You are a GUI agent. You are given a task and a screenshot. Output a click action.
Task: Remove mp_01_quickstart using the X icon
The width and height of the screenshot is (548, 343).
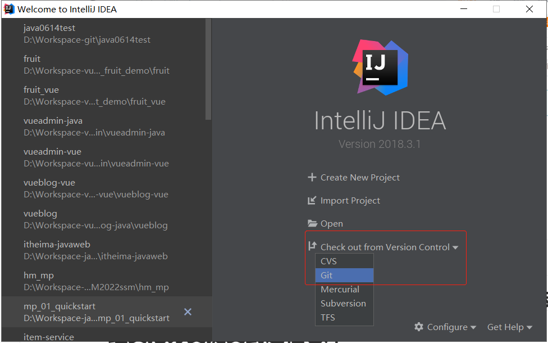(x=188, y=312)
